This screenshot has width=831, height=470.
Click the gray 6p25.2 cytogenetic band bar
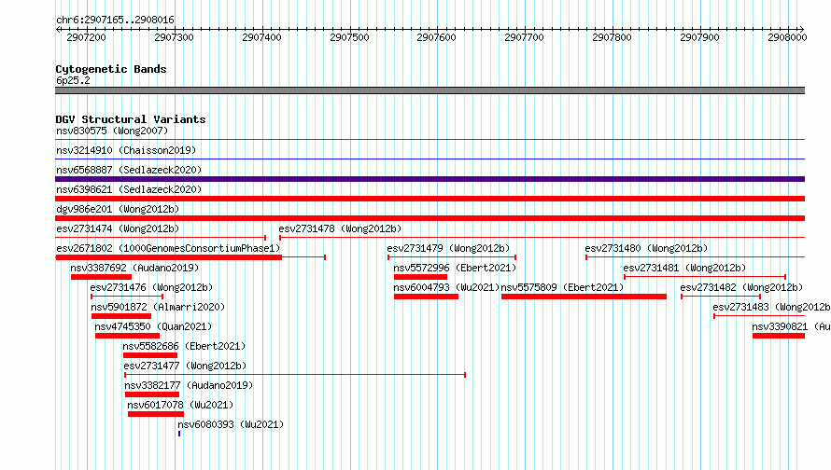(x=430, y=90)
